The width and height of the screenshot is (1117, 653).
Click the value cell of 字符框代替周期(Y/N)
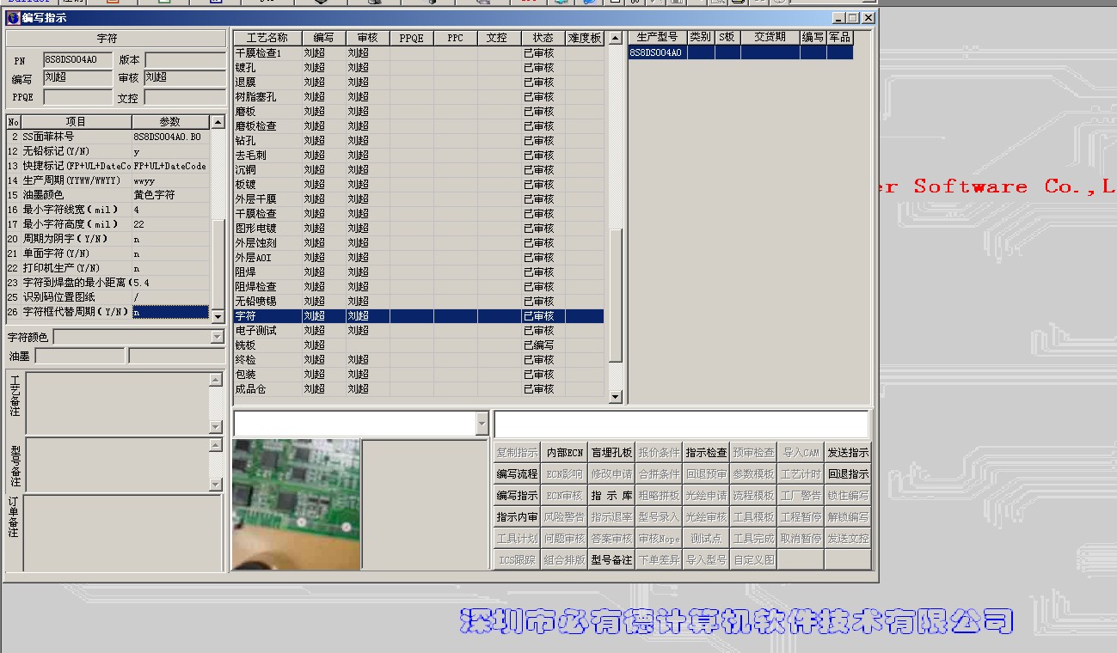[x=170, y=312]
